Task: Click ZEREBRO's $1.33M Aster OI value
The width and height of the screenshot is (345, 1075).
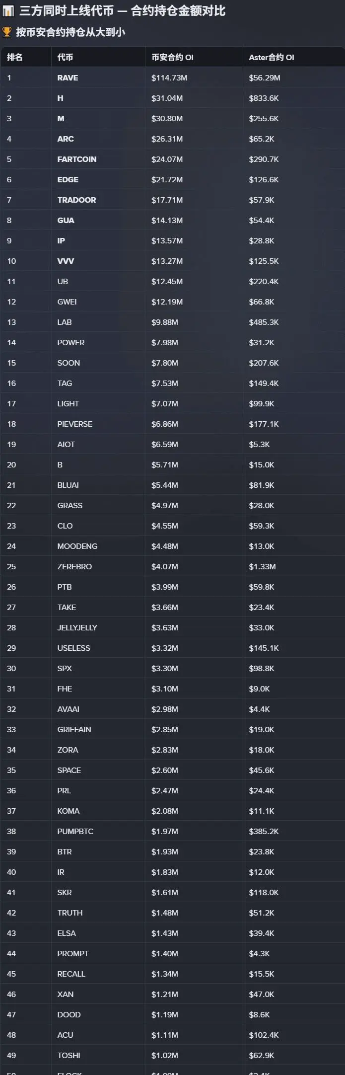Action: (x=262, y=566)
